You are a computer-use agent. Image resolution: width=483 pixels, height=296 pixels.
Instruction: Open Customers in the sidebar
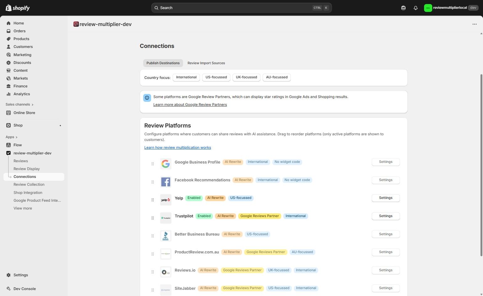[x=34, y=47]
